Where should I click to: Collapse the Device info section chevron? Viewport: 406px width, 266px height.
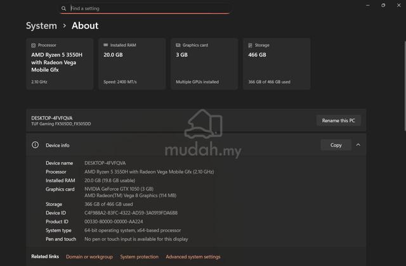pyautogui.click(x=358, y=145)
